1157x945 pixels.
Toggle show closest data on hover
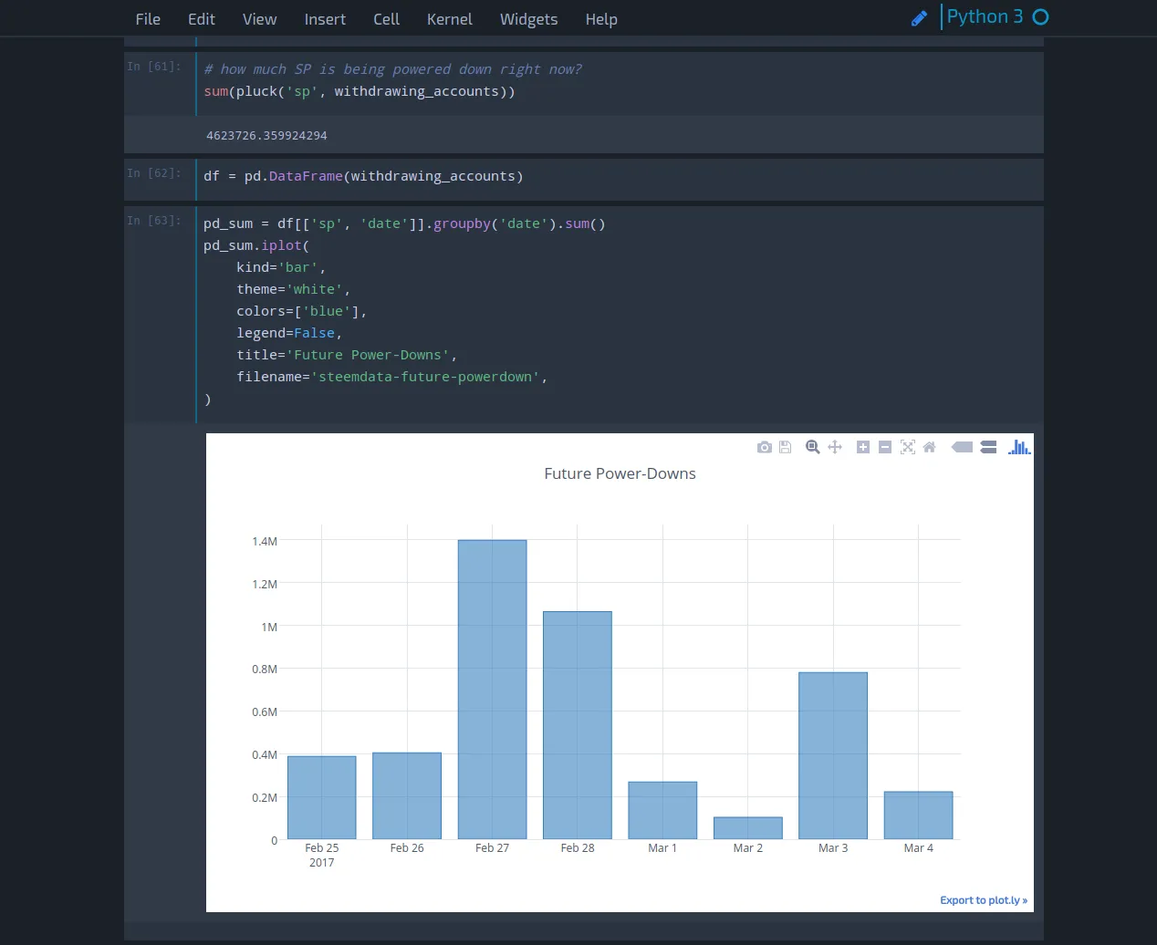(962, 447)
